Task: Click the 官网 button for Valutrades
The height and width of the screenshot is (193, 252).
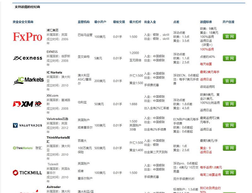Action: pyautogui.click(x=229, y=125)
